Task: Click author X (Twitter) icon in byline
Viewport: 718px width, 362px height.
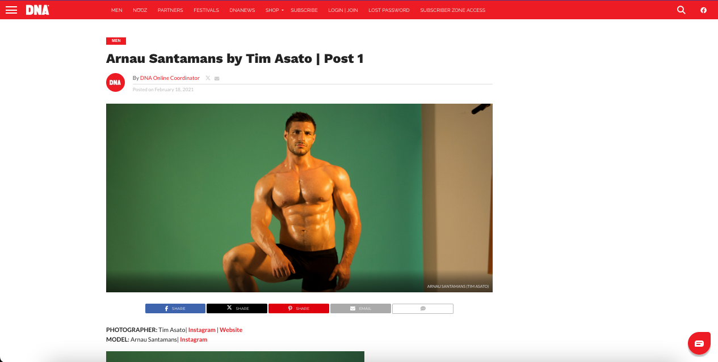Action: (x=208, y=78)
